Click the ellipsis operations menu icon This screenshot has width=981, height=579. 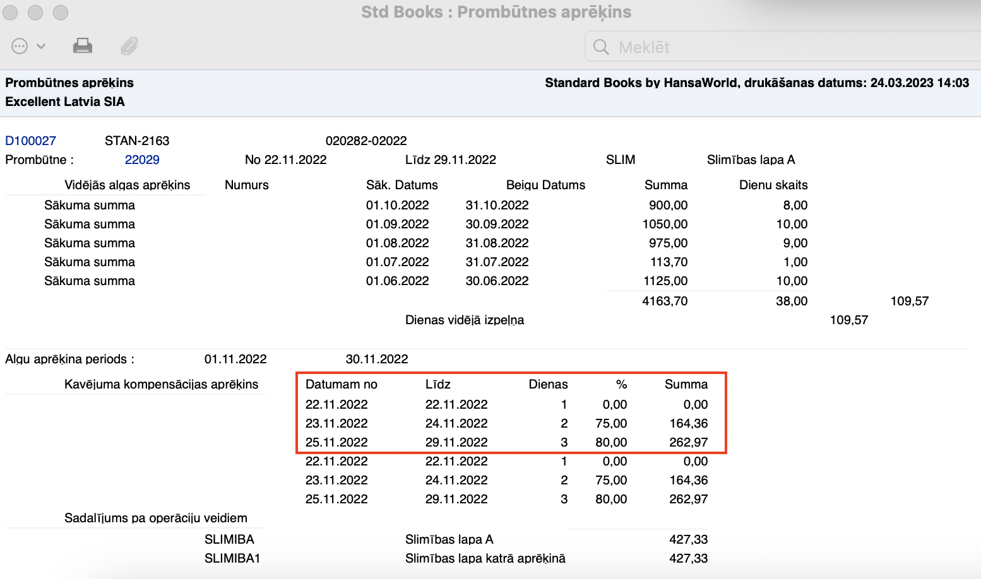click(x=20, y=46)
